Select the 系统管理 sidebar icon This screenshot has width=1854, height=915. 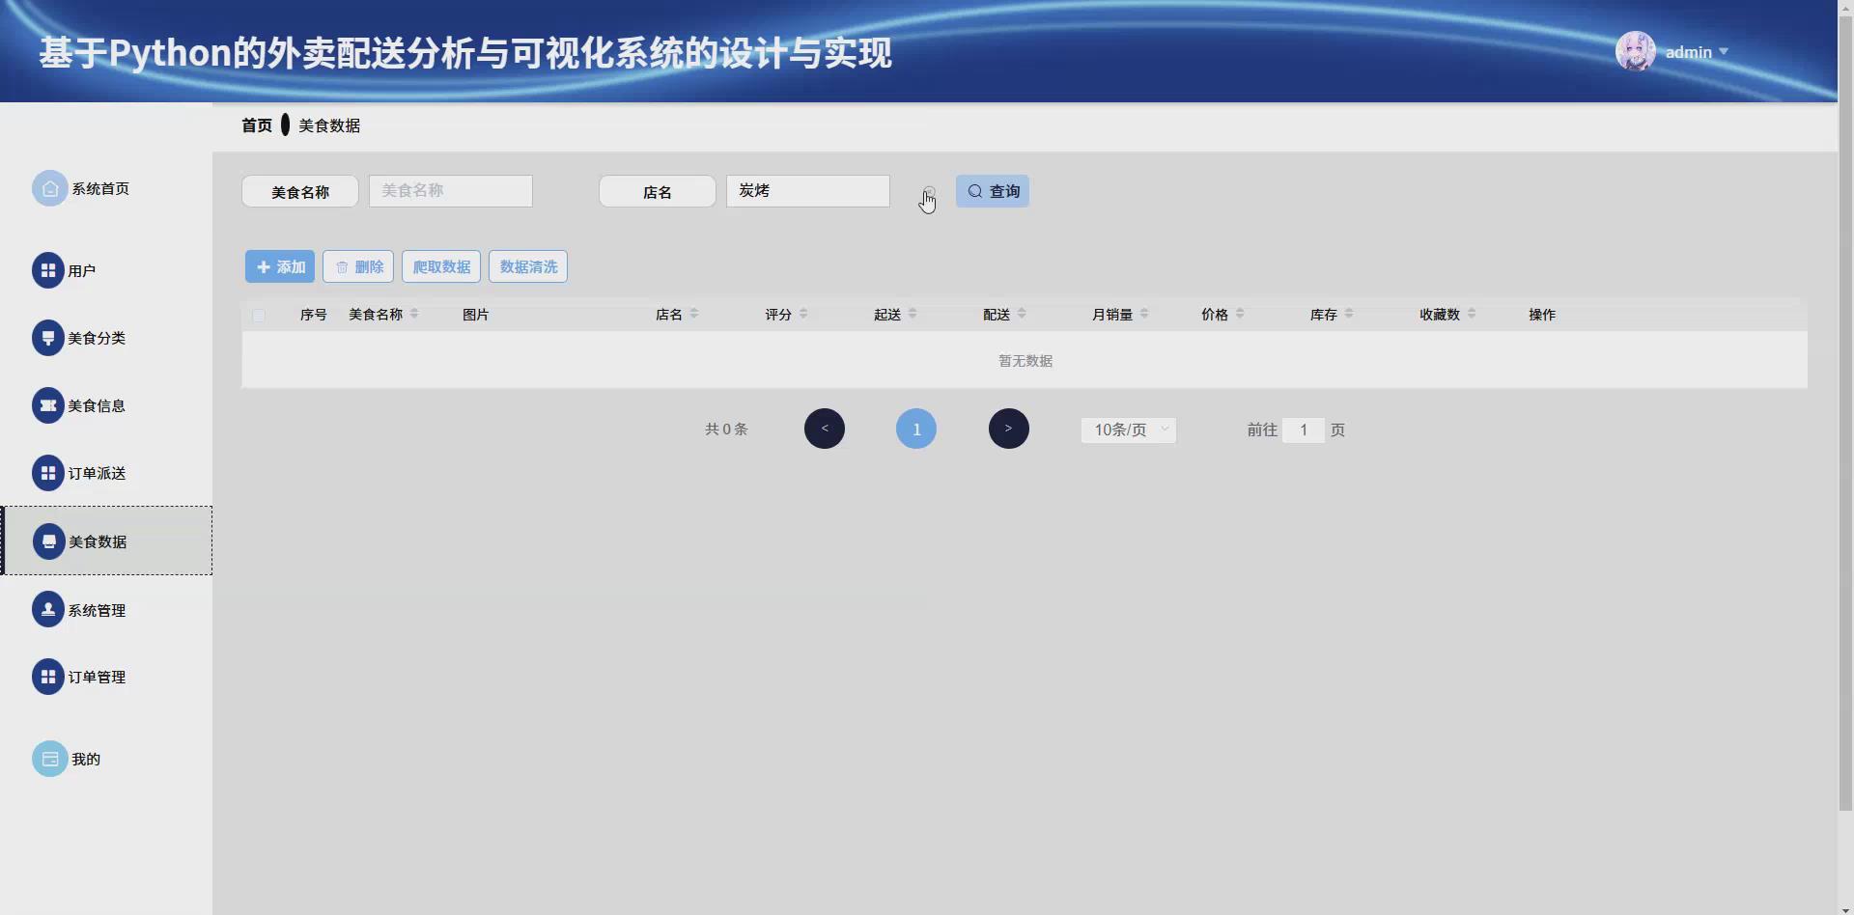click(x=49, y=609)
